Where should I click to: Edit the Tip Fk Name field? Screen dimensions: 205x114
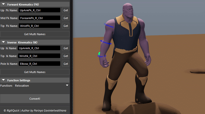(39, 26)
